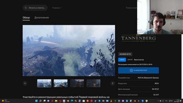
Task: Open Logitech G icon in taskbar
Action: 139,101
